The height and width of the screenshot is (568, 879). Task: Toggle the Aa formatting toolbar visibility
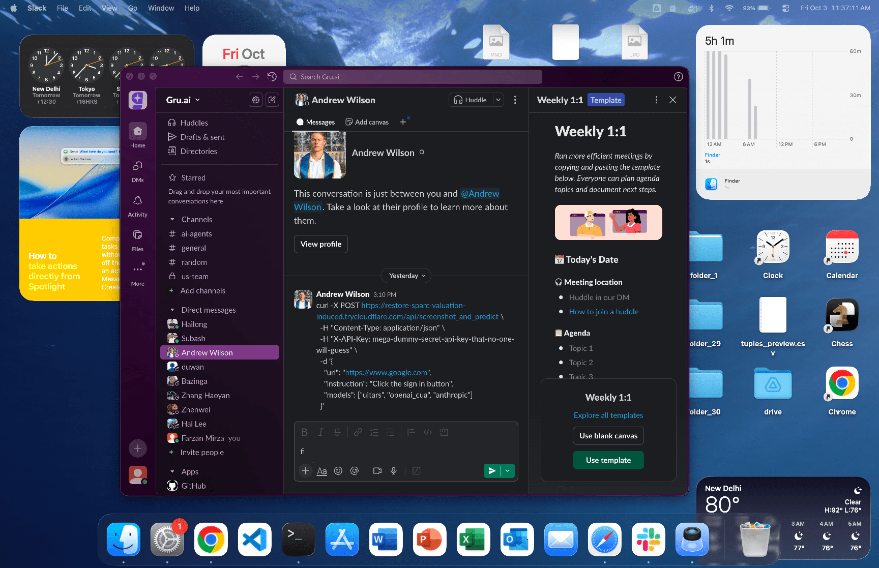click(321, 471)
